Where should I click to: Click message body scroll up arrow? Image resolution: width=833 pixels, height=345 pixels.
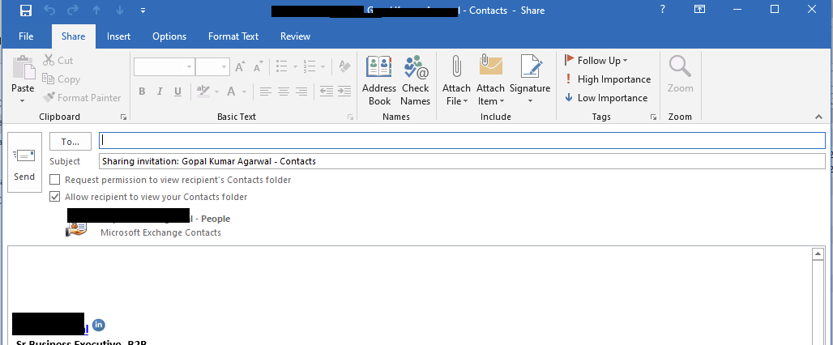click(818, 255)
